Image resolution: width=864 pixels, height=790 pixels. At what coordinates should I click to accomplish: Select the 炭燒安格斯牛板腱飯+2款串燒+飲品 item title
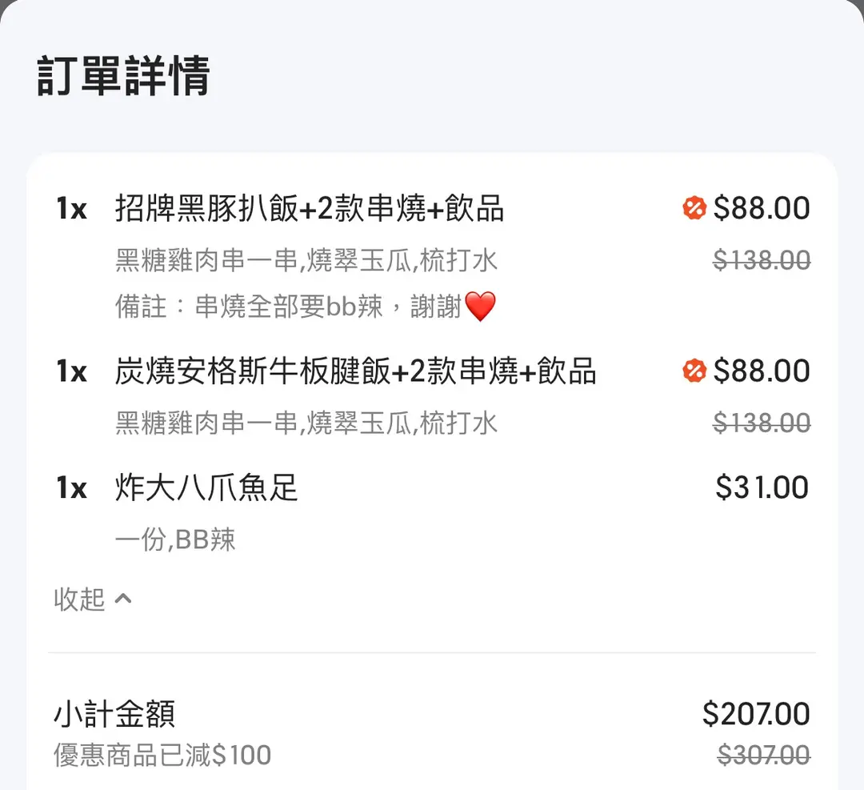click(x=355, y=371)
